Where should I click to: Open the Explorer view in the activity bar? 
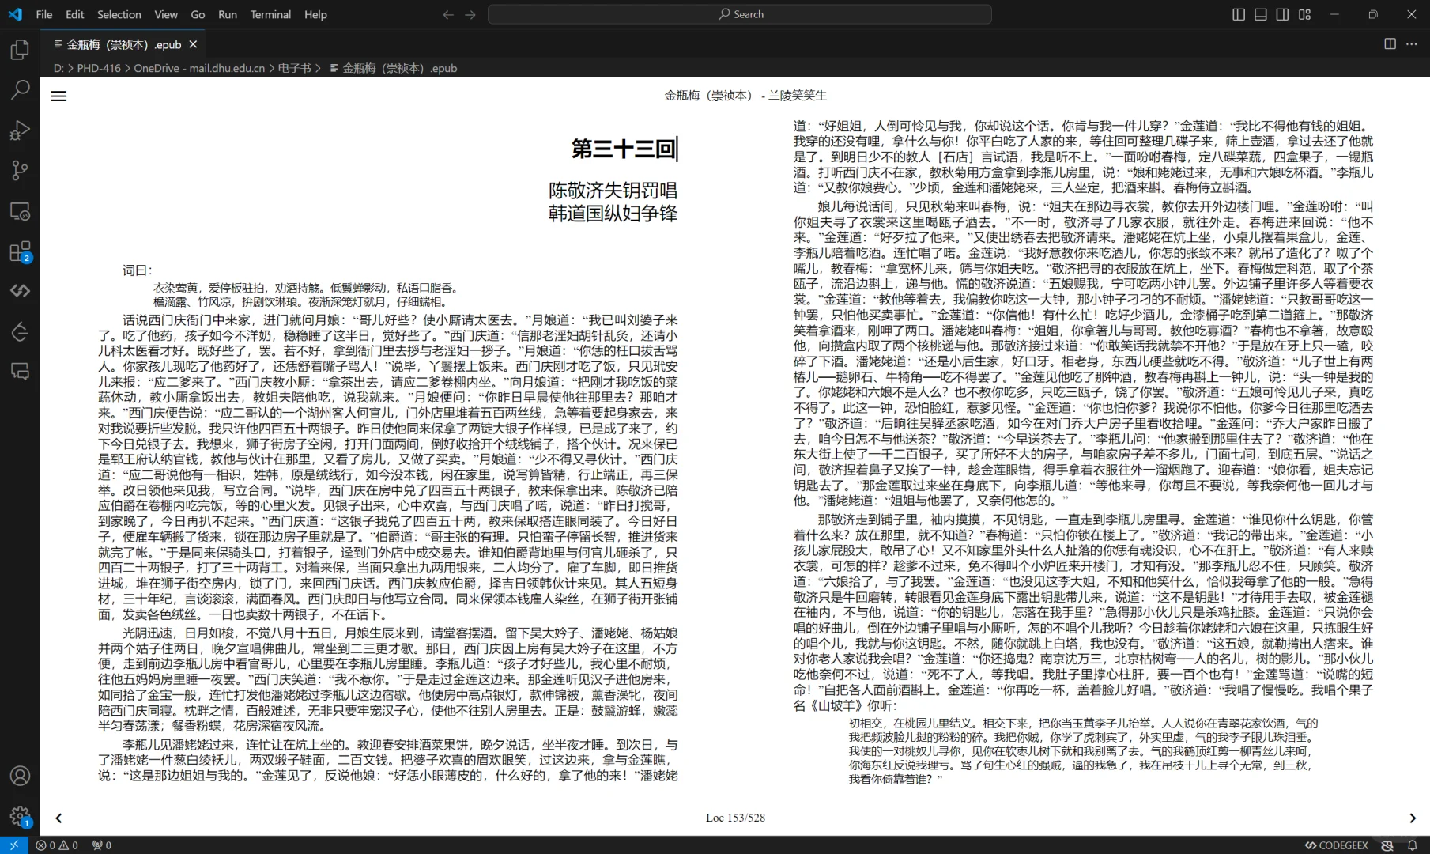20,49
